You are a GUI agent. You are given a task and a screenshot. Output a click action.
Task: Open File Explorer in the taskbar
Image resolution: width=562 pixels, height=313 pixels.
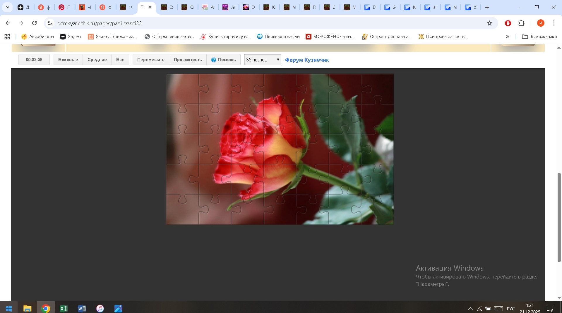[x=27, y=308]
